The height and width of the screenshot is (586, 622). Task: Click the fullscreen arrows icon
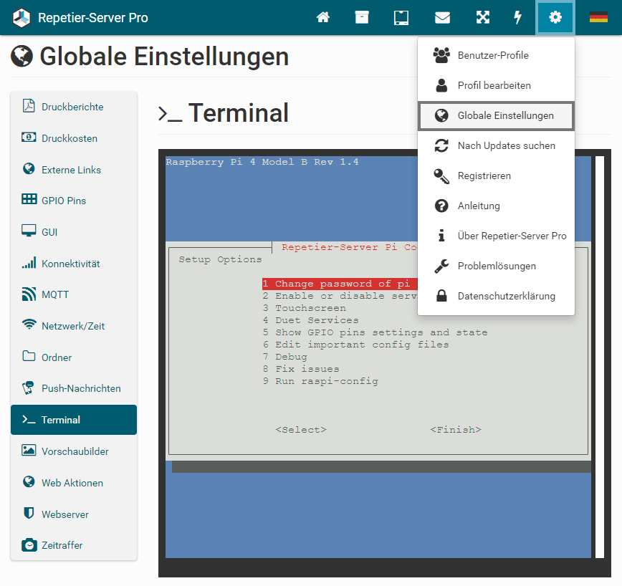click(483, 17)
